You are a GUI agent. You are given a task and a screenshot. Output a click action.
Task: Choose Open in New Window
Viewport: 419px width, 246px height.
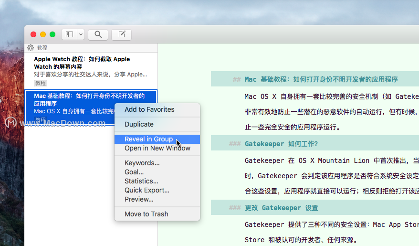[157, 148]
